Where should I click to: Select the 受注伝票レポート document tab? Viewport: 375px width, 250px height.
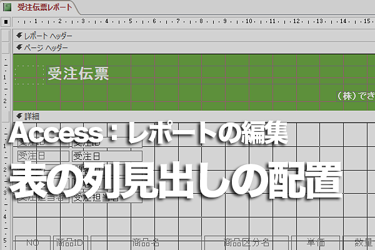click(39, 7)
